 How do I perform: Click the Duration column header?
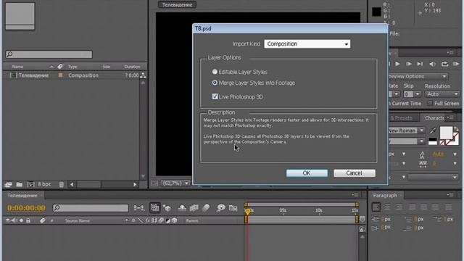[132, 67]
